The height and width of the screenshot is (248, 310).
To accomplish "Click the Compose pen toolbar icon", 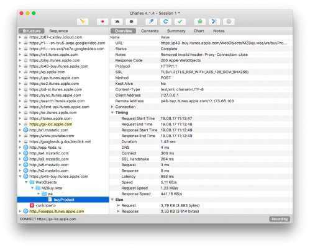I will [152, 22].
